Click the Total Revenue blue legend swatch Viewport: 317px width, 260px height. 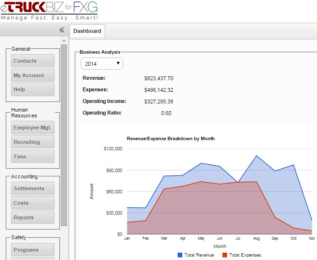[x=179, y=255]
